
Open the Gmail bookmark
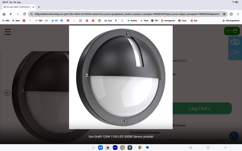coord(46,20)
